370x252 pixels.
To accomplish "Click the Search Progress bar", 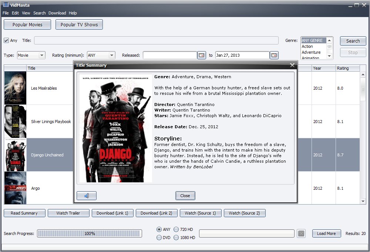I will [90, 233].
